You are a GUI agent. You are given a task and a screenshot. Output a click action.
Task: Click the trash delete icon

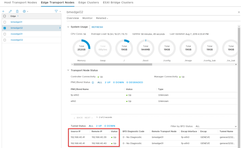pyautogui.click(x=17, y=12)
